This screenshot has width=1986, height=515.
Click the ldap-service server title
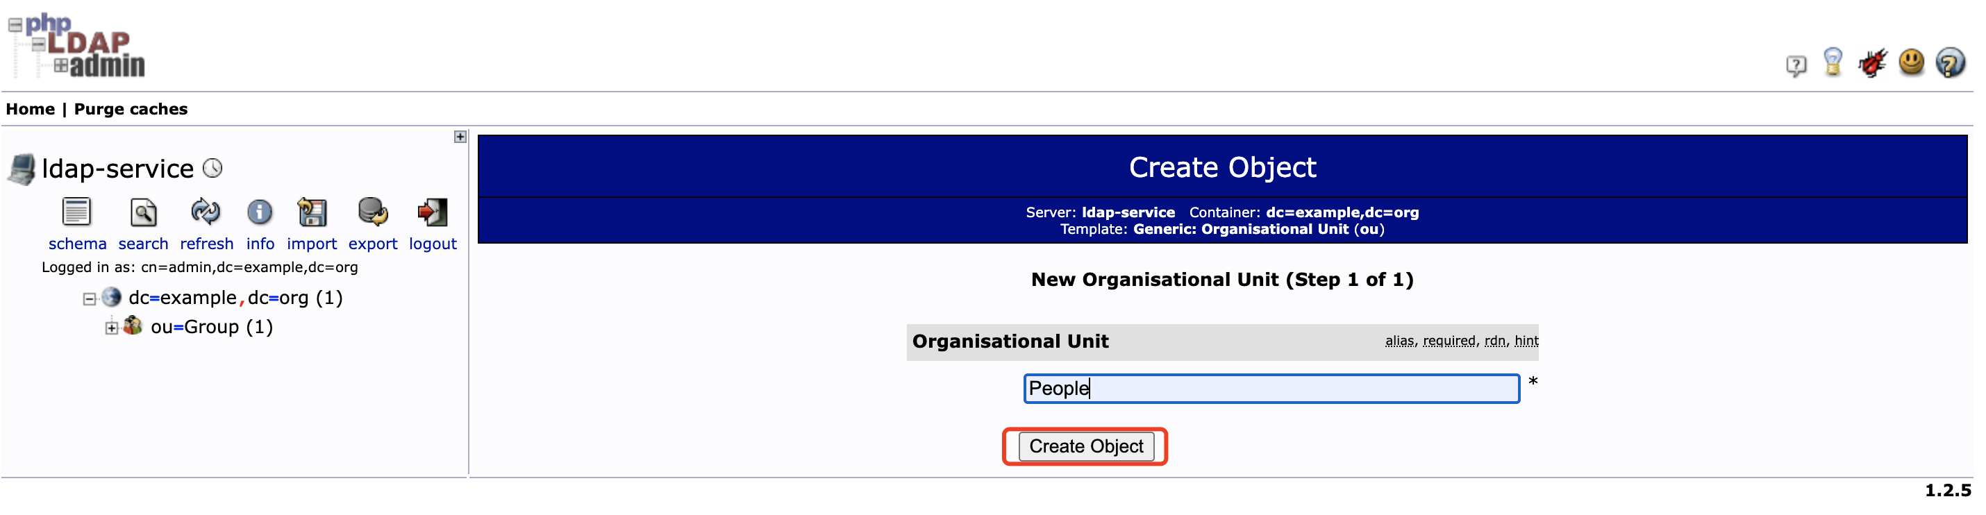coord(117,169)
